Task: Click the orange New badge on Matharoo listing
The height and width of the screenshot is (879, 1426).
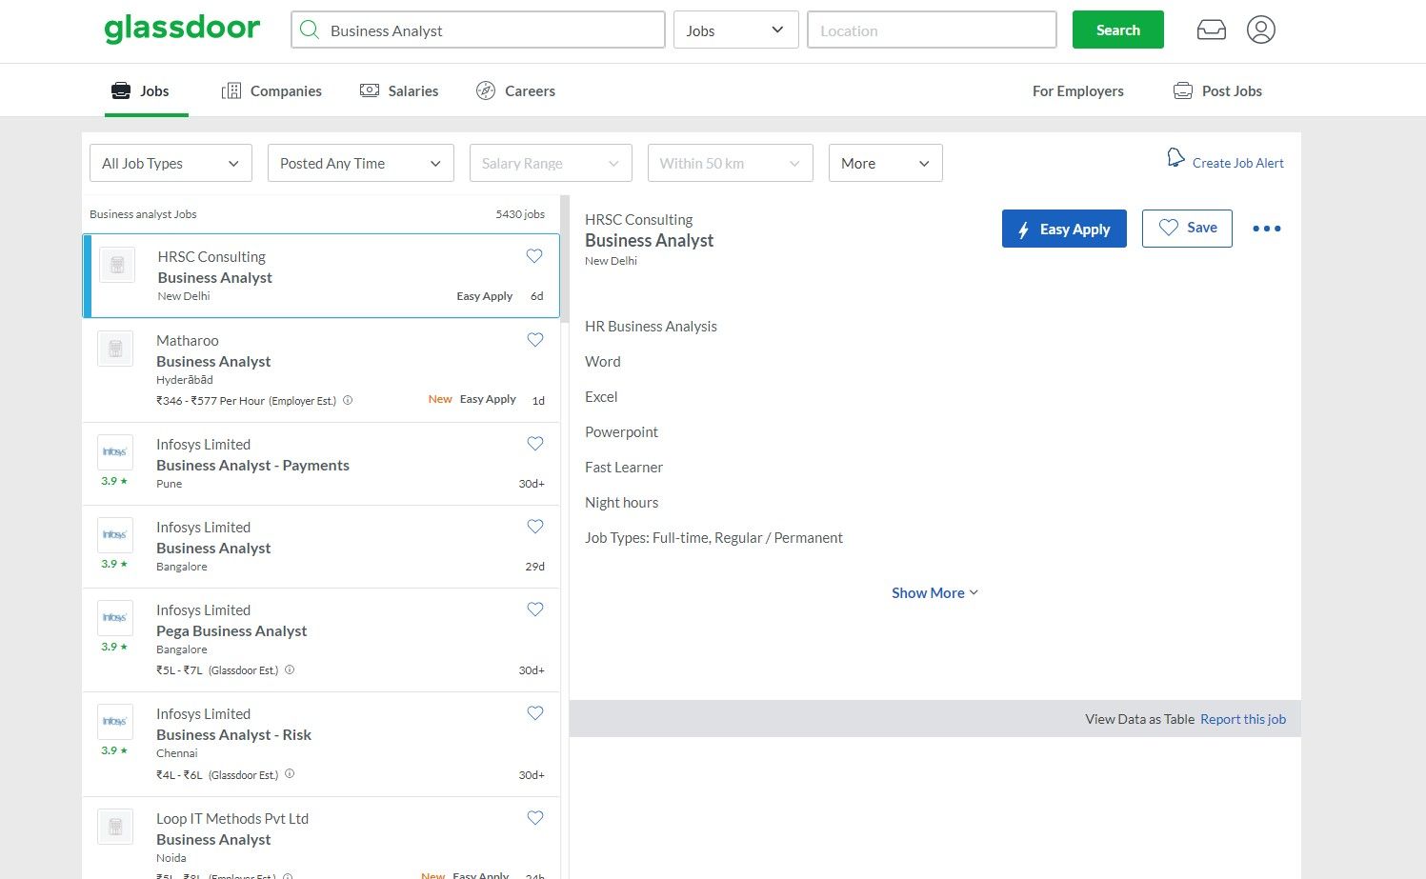Action: (x=440, y=399)
